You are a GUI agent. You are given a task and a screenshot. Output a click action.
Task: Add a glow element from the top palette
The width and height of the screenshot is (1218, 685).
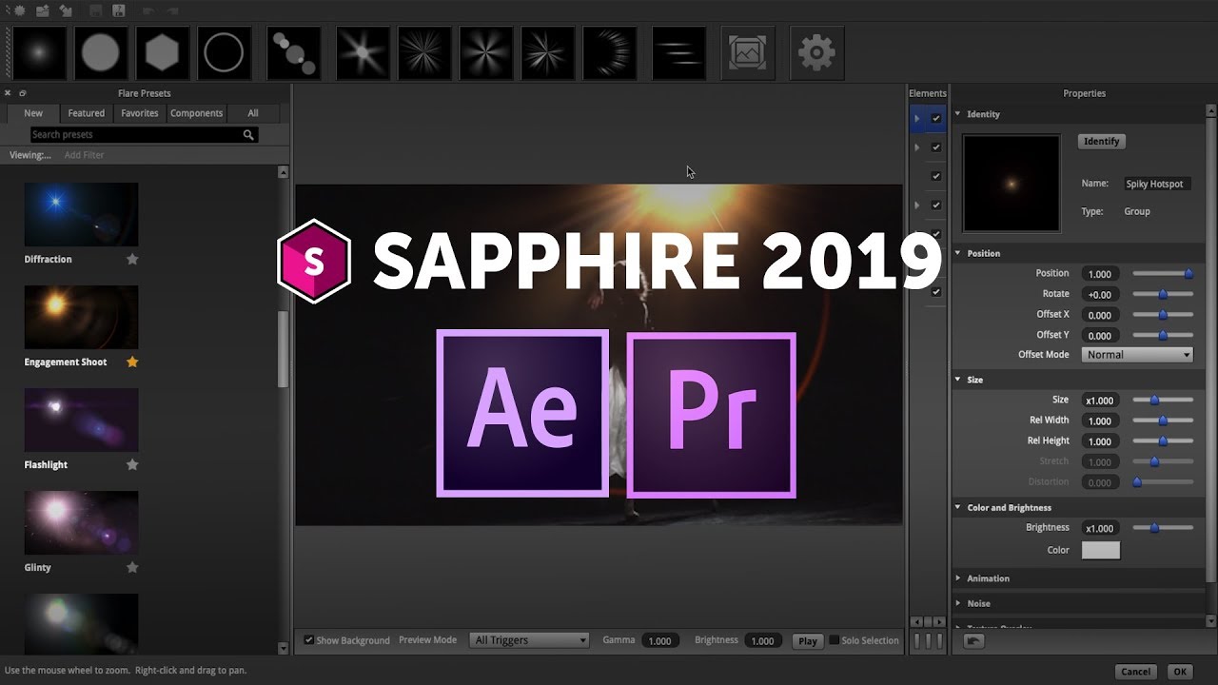(41, 52)
